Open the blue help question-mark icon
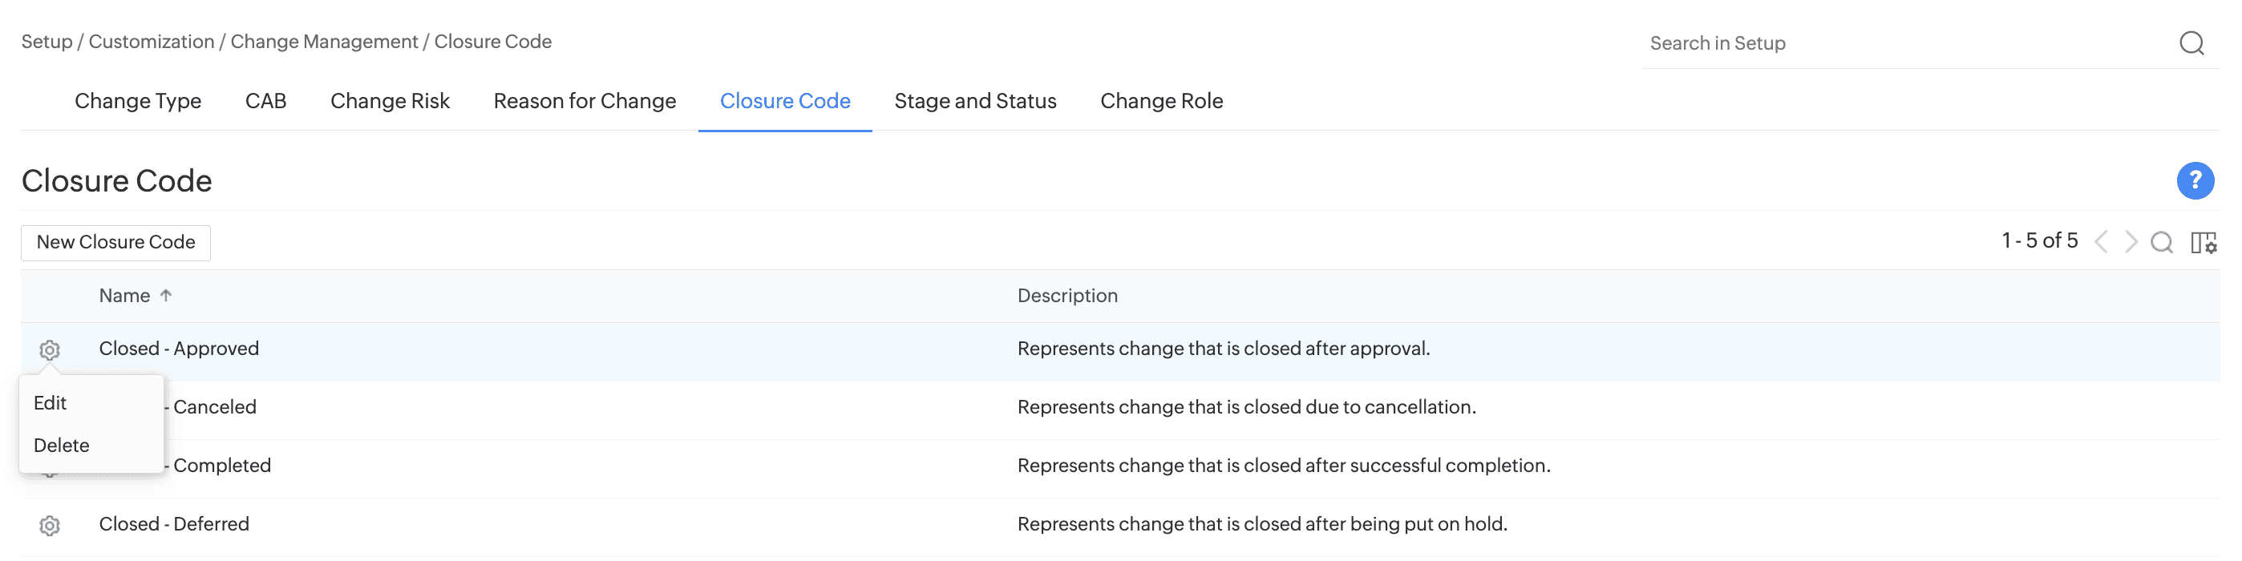2242x561 pixels. (x=2194, y=181)
